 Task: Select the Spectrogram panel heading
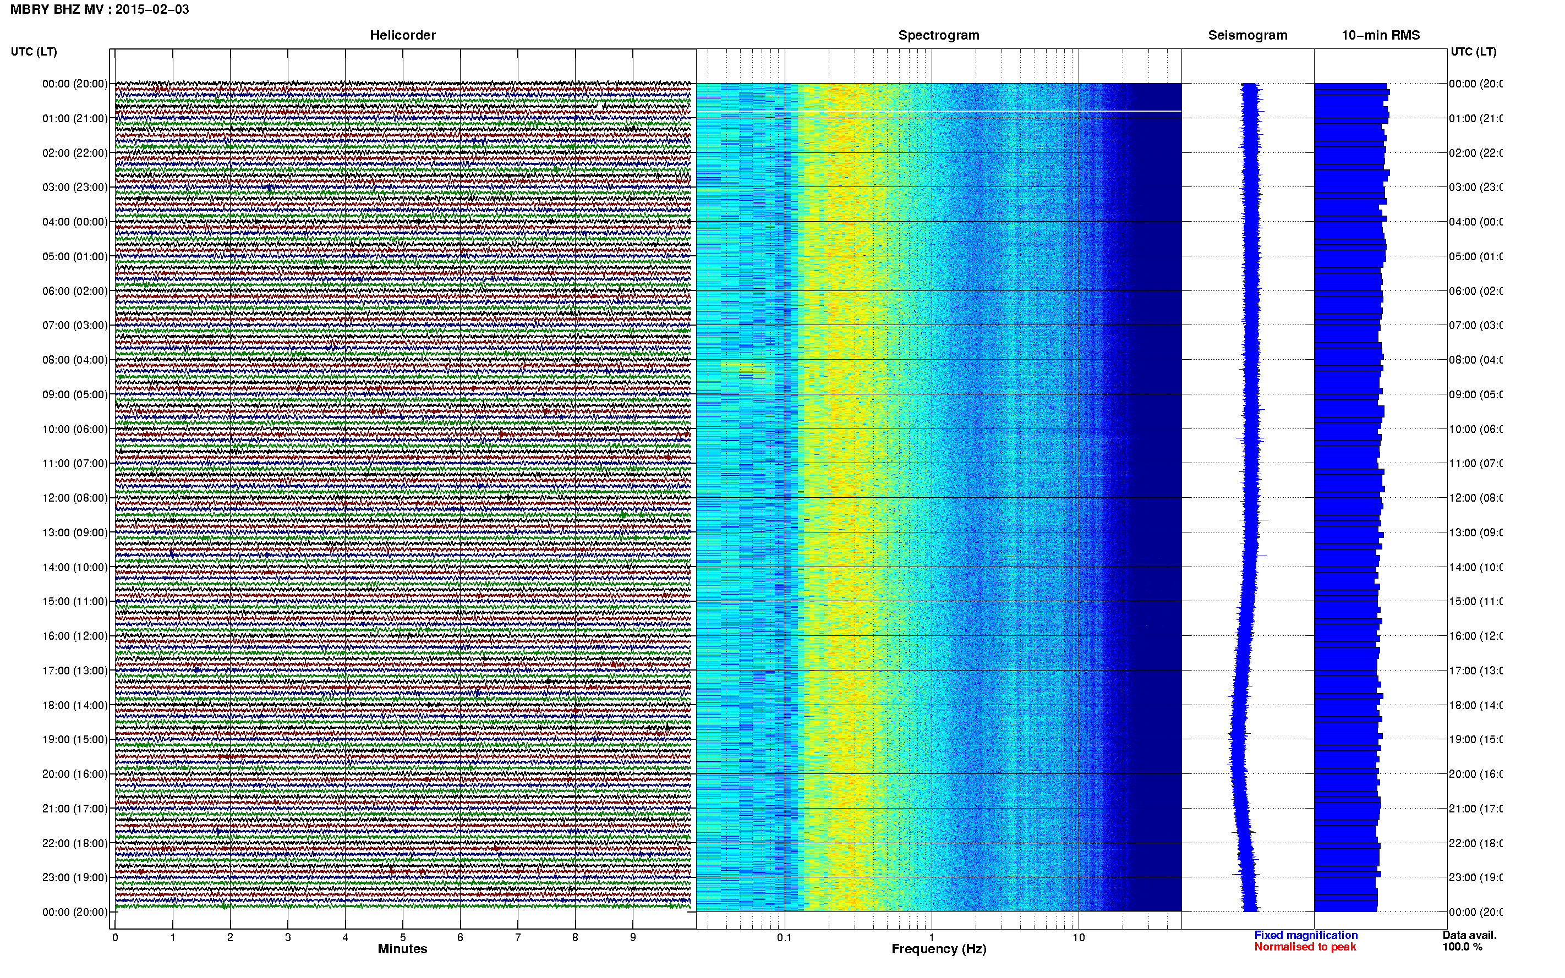(x=939, y=36)
